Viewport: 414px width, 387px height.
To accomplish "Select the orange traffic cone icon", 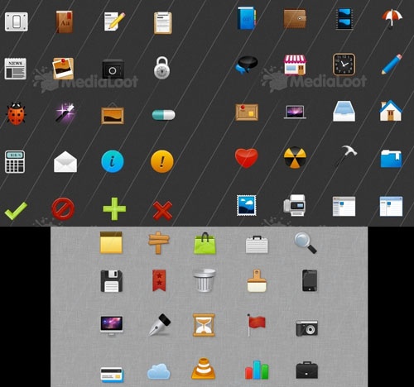I will [x=204, y=369].
